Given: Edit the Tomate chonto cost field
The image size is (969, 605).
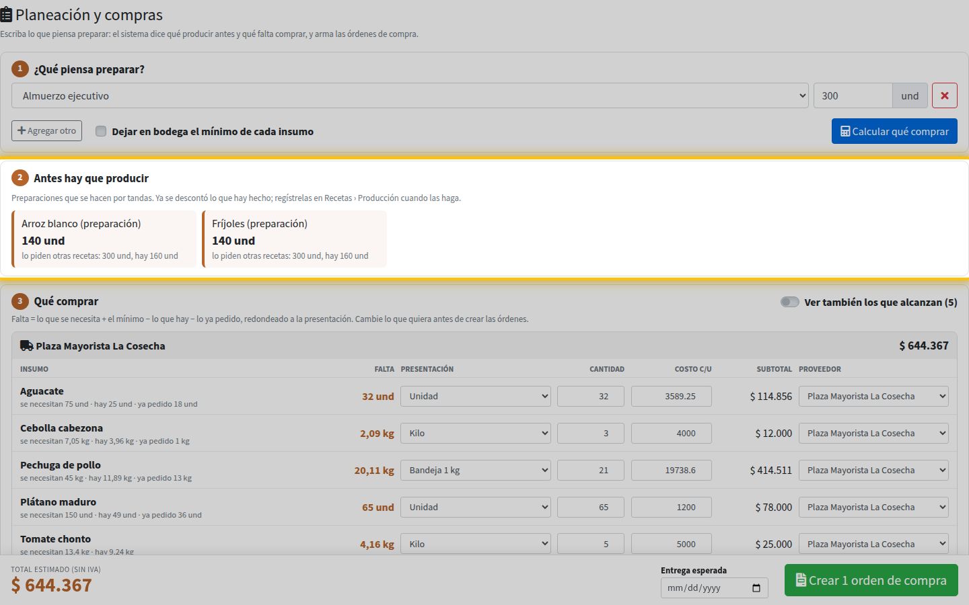Looking at the screenshot, I should pyautogui.click(x=672, y=544).
